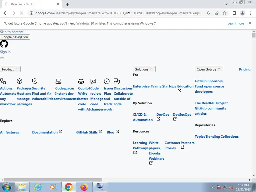Image resolution: width=256 pixels, height=192 pixels.
Task: Bookmark this page with the star
Action: point(224,13)
